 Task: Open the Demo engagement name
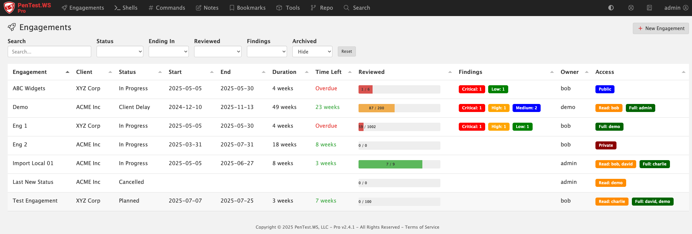point(20,107)
